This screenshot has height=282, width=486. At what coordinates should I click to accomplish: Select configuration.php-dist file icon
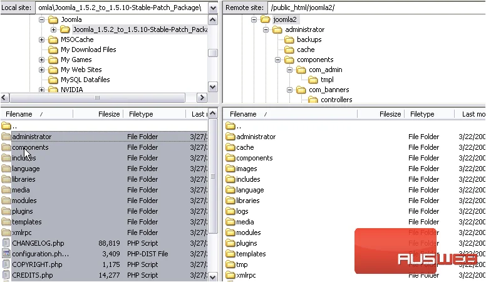click(6, 254)
